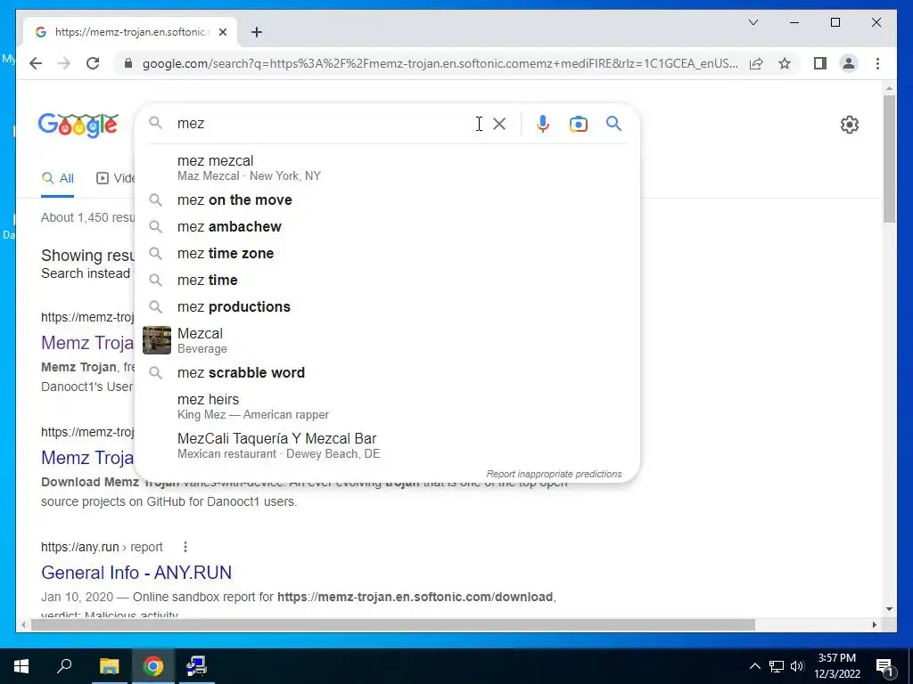Screen dimensions: 913x684
Task: Select the mez mezcal suggestion
Action: [387, 167]
